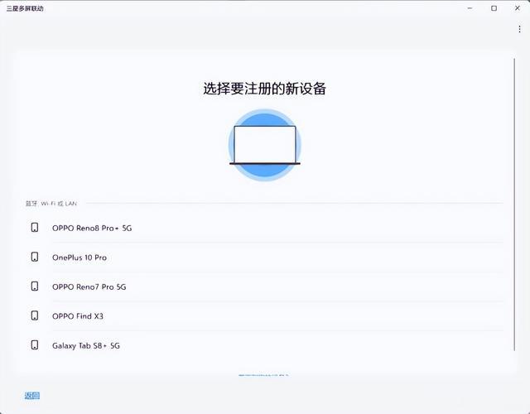Click the phone icon beside OPPO Reno7 Pro 5G
This screenshot has width=530, height=414.
point(35,286)
